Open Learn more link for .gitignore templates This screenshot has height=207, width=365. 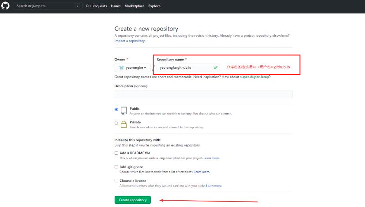202,172
